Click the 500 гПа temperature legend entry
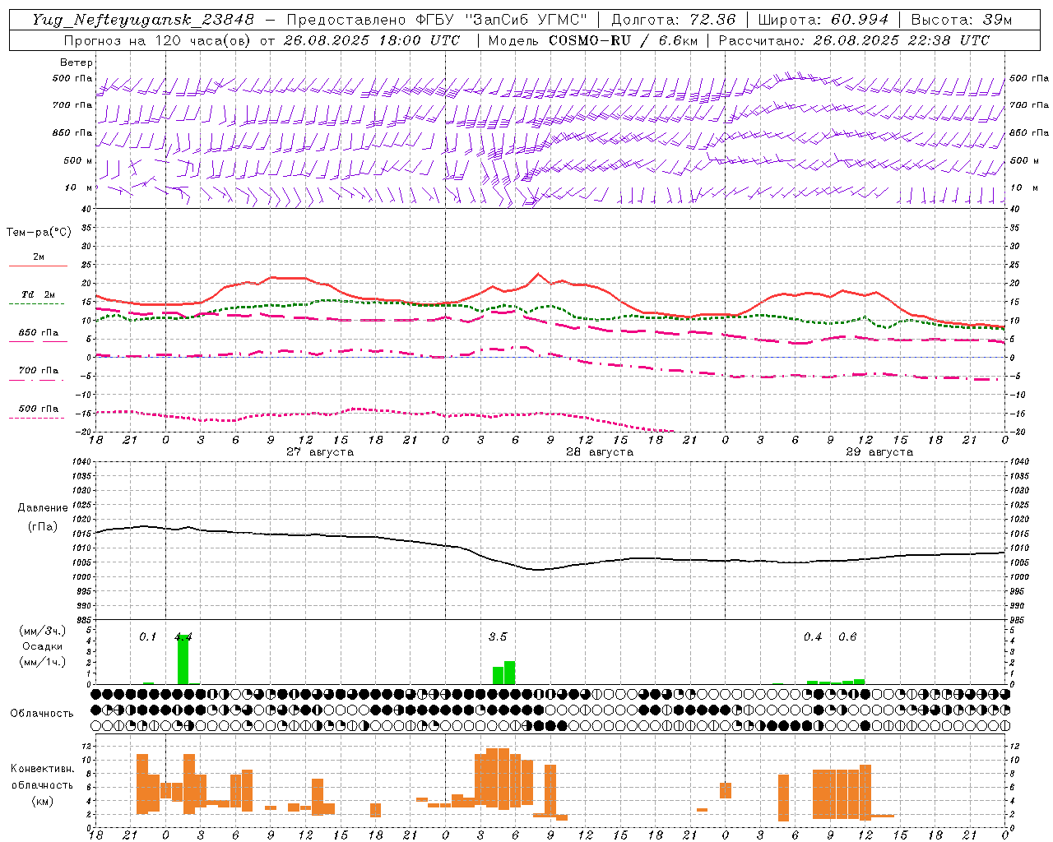This screenshot has width=1053, height=842. point(38,408)
